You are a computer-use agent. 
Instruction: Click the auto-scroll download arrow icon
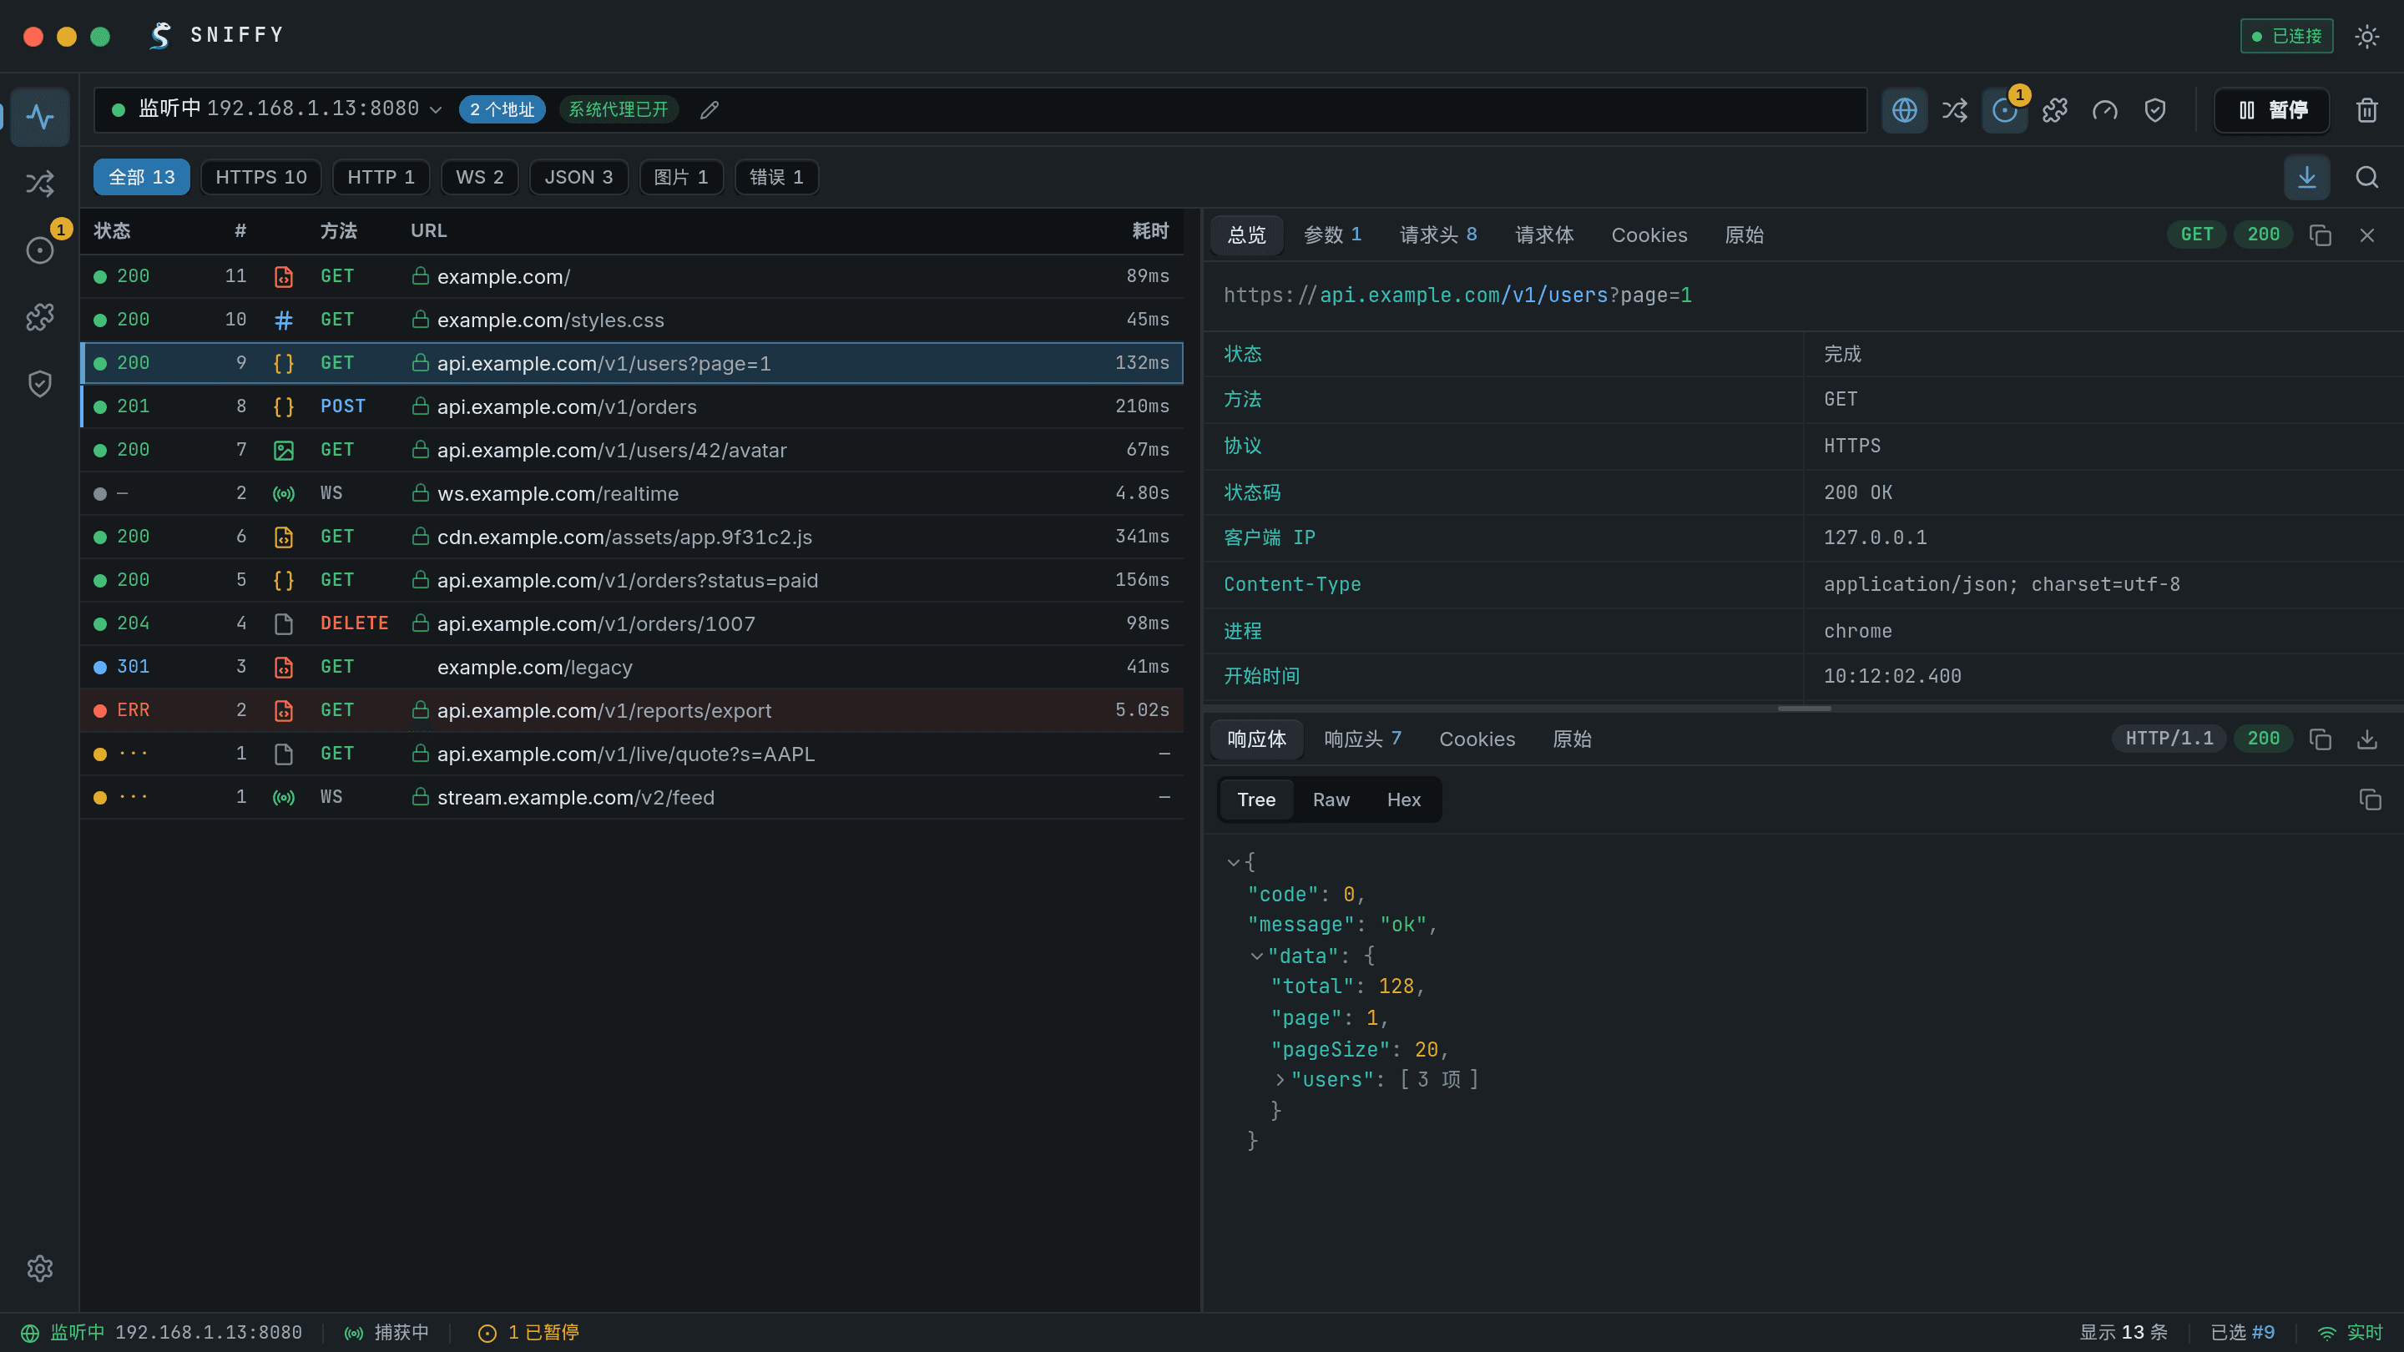2307,177
